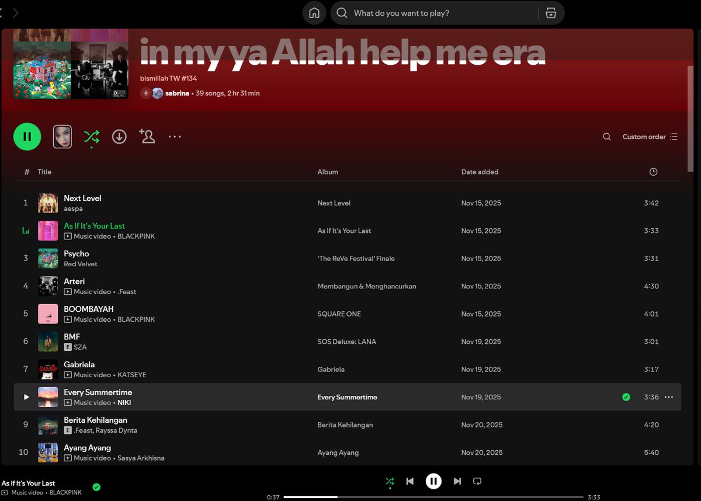
Task: Select the Arteri track
Action: [74, 281]
